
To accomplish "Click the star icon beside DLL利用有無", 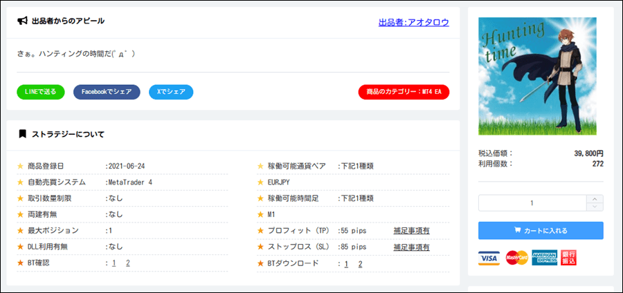I will 20,247.
